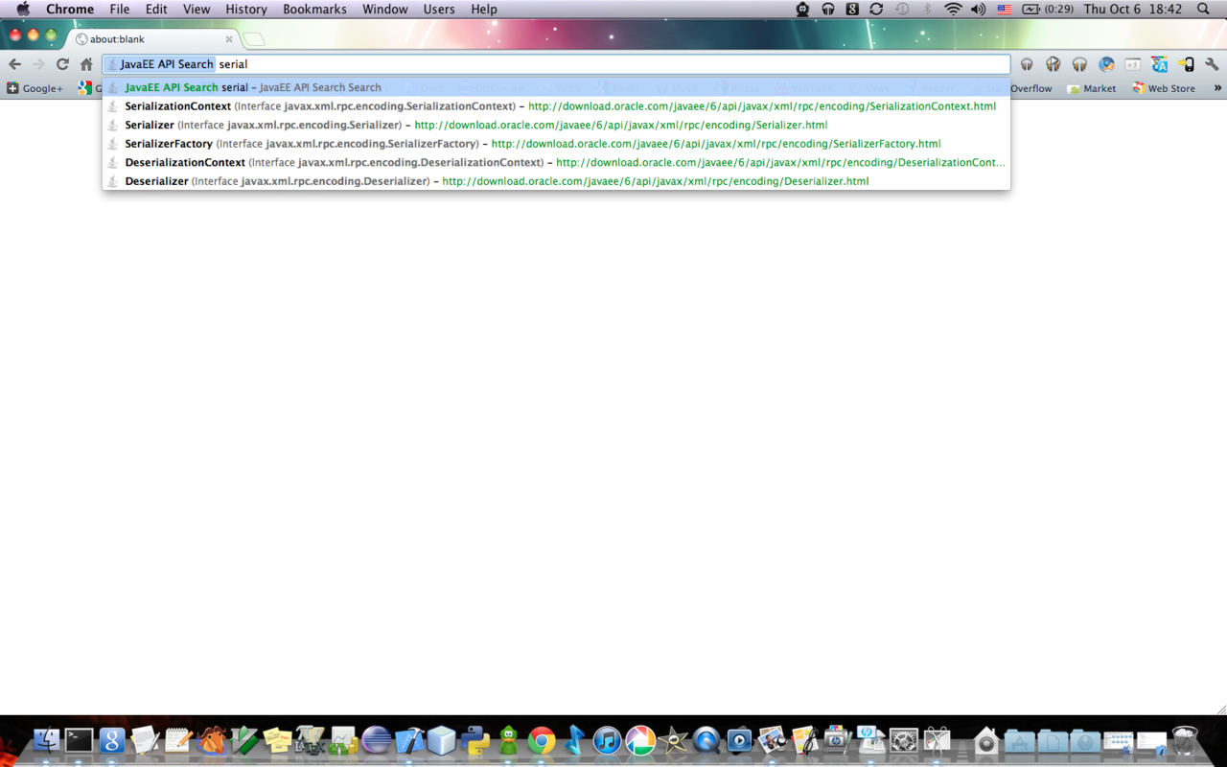The height and width of the screenshot is (767, 1227).
Task: Open the Web Store bookmark
Action: [x=1163, y=88]
